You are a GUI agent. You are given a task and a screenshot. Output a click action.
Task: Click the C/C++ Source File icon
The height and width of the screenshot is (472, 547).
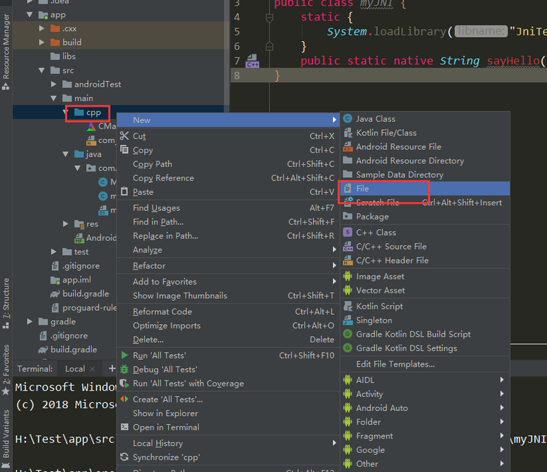(347, 246)
